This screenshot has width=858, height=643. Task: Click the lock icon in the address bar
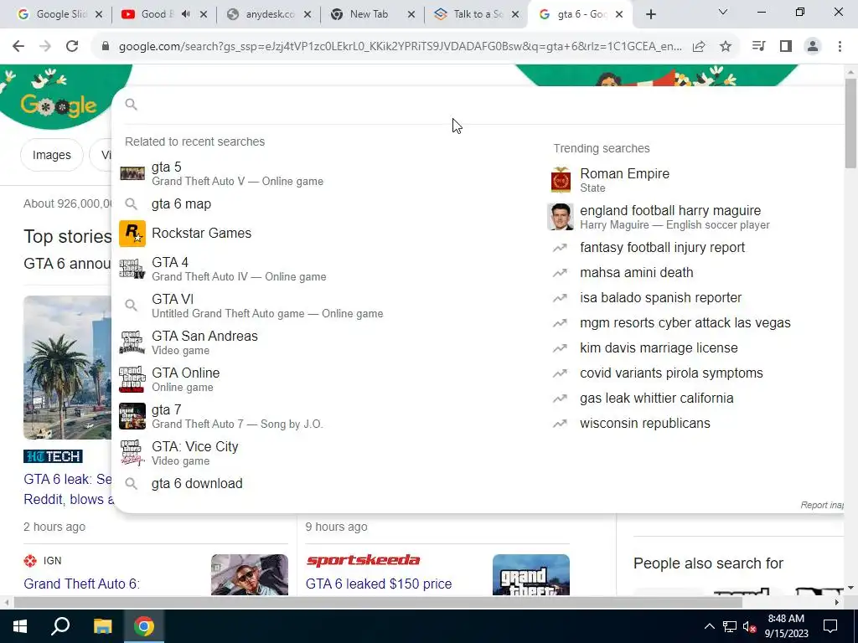(106, 47)
